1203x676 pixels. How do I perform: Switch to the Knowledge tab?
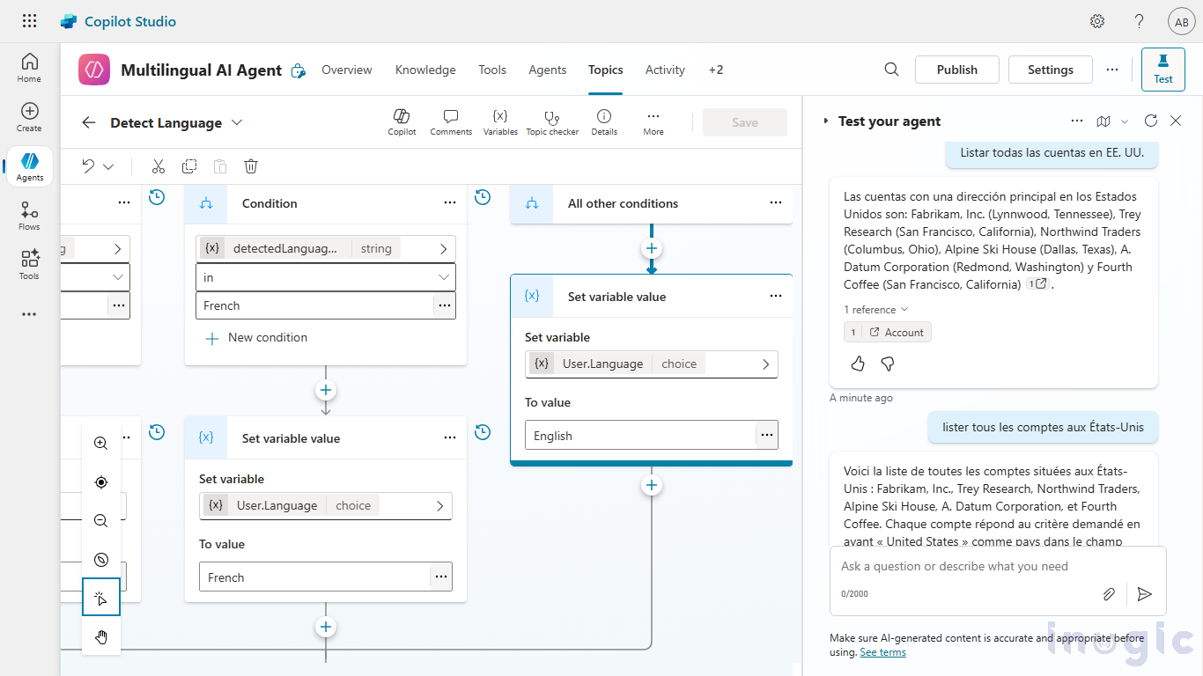pyautogui.click(x=425, y=70)
